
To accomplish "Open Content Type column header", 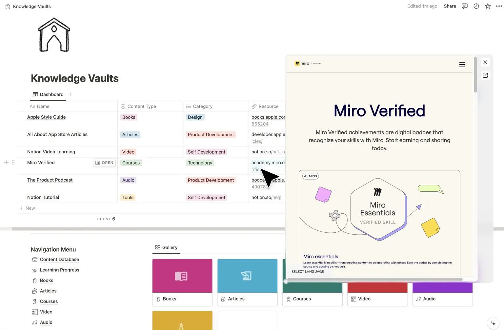I will coord(150,107).
